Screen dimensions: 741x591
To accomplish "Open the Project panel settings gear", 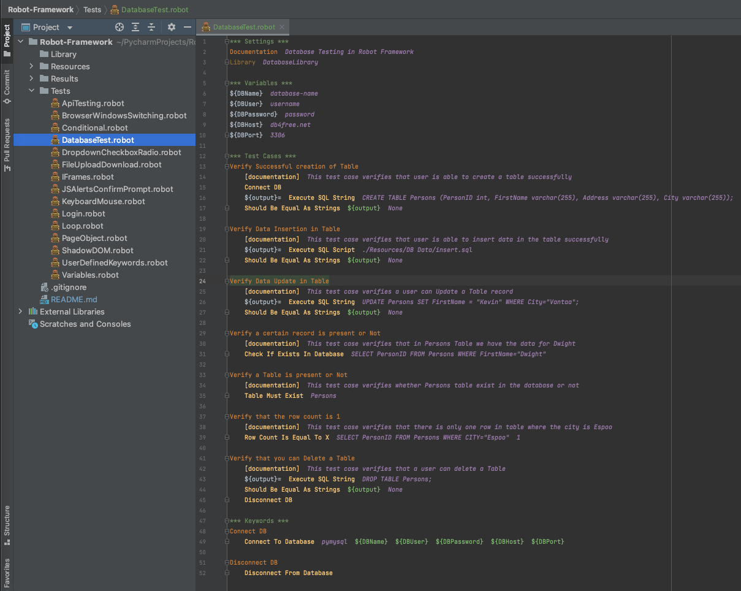I will point(171,27).
